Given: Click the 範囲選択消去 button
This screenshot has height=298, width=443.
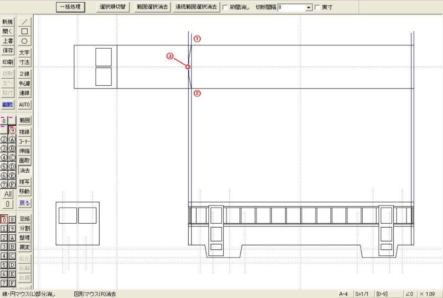Looking at the screenshot, I should pos(152,7).
